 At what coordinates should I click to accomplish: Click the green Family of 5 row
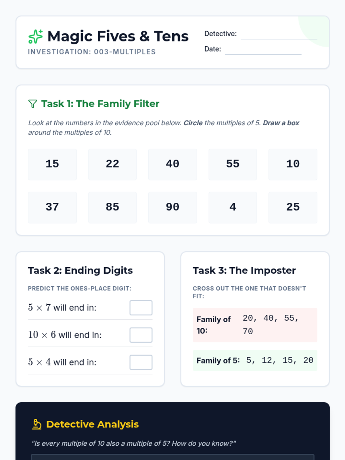(255, 360)
